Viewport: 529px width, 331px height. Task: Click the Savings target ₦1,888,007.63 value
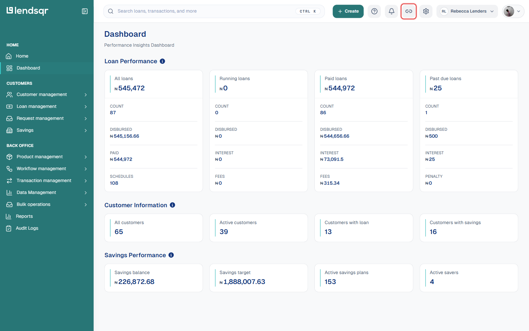tap(242, 282)
